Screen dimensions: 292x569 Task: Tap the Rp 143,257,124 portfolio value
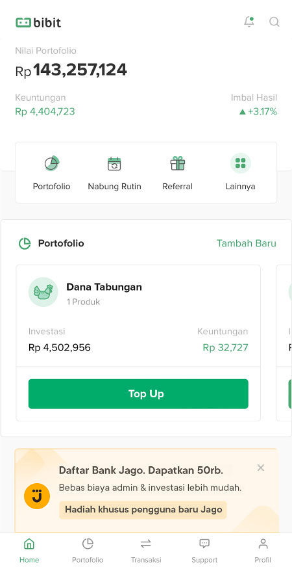click(x=71, y=70)
